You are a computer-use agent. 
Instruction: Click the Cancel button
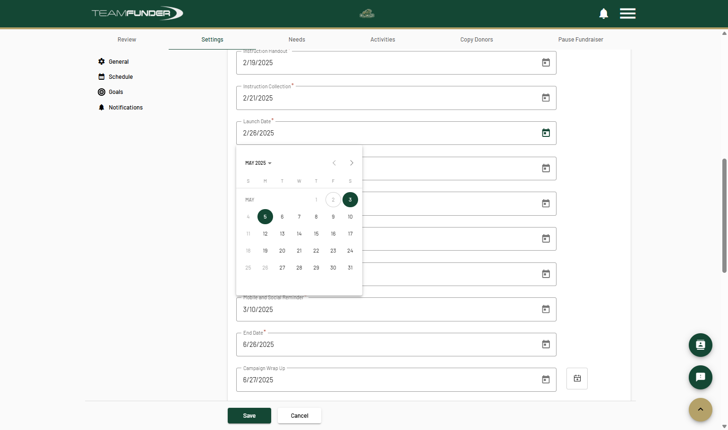(300, 416)
